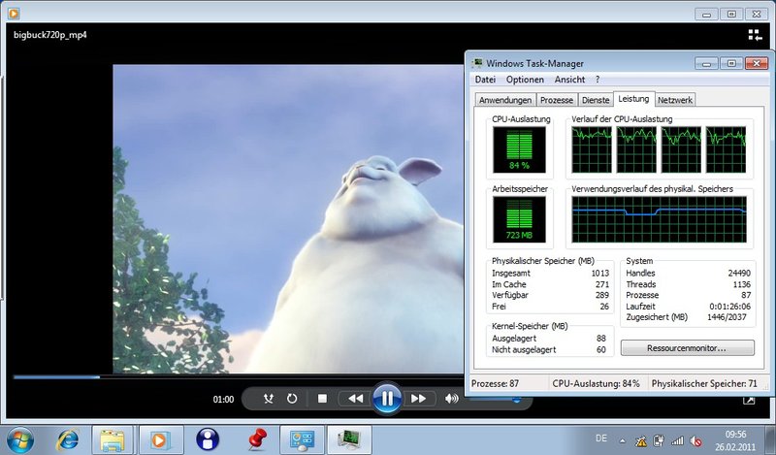Open the Optionen menu
Viewport: 776px width, 455px height.
click(x=525, y=80)
